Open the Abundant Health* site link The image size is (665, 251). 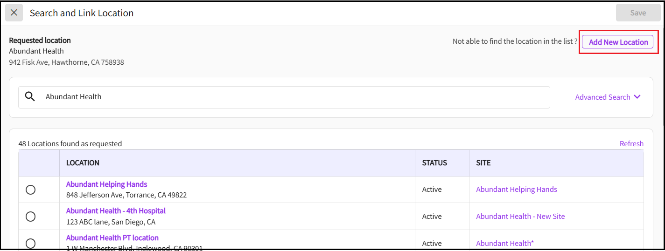[x=504, y=244]
